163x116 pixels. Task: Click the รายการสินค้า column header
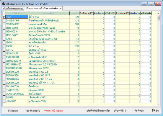pyautogui.click(x=49, y=13)
